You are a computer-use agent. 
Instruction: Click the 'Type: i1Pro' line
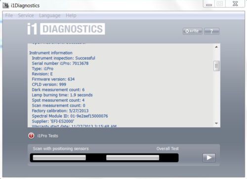click(x=42, y=69)
